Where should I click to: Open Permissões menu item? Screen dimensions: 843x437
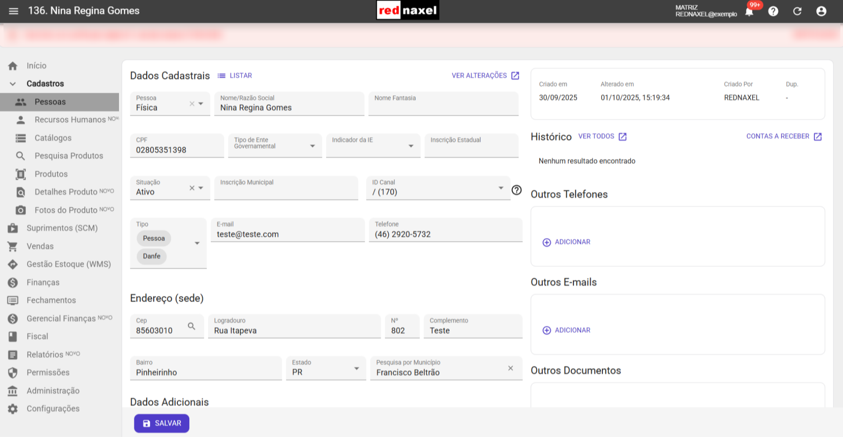[48, 372]
